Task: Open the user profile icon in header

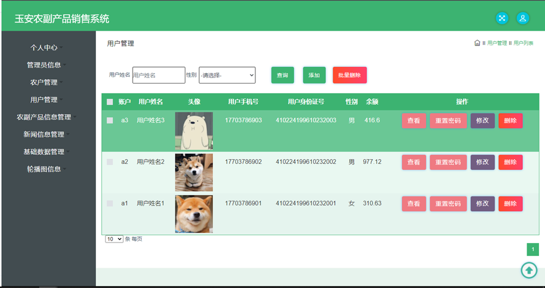Action: (x=523, y=18)
